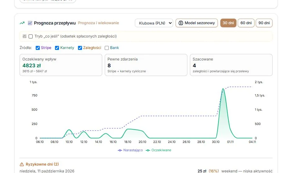Uncheck the Stripe source checkbox

click(38, 48)
